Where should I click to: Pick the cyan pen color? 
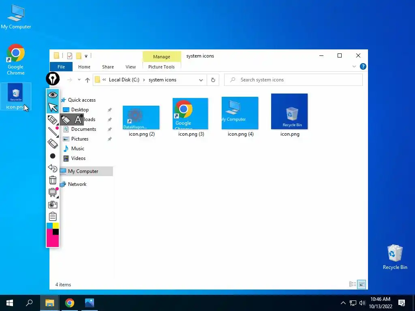(49, 226)
